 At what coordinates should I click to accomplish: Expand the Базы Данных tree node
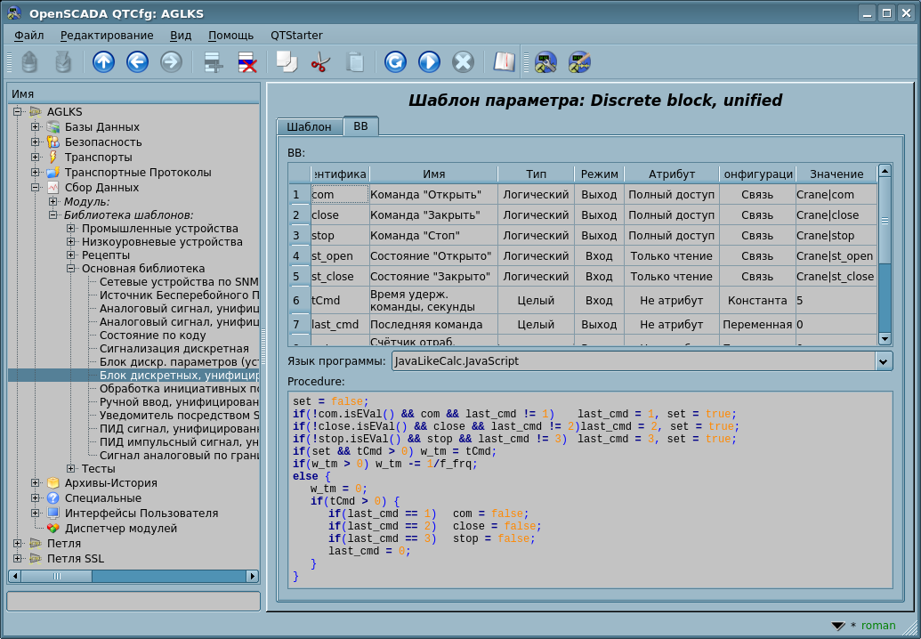tap(36, 127)
